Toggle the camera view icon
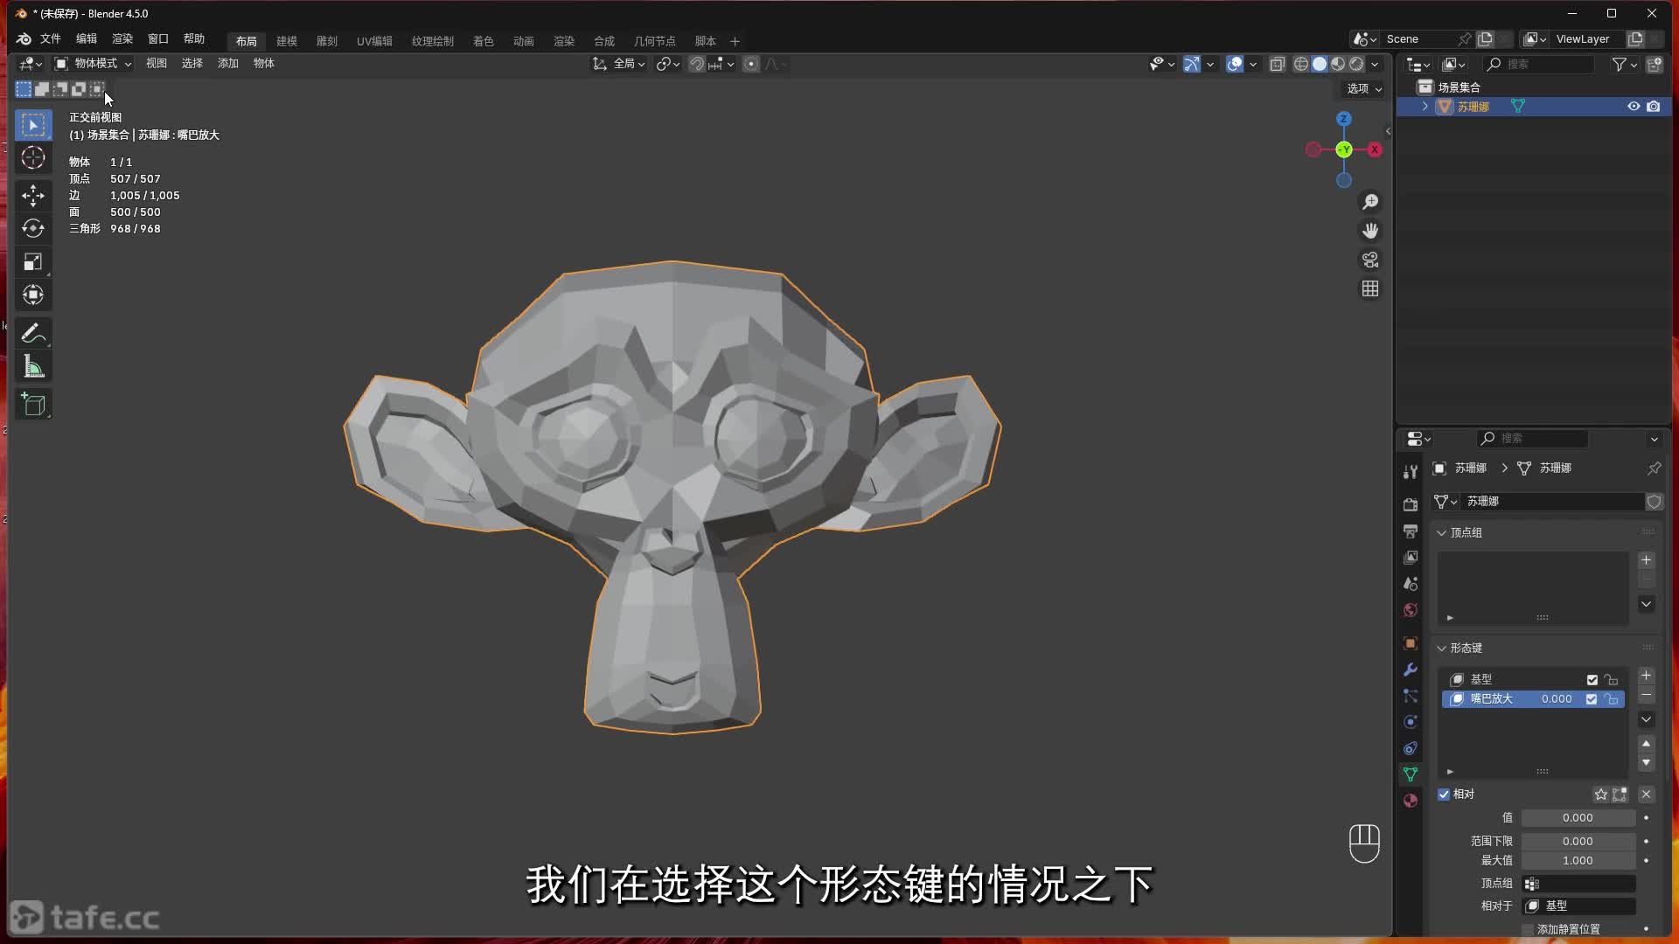The height and width of the screenshot is (944, 1679). (1370, 260)
